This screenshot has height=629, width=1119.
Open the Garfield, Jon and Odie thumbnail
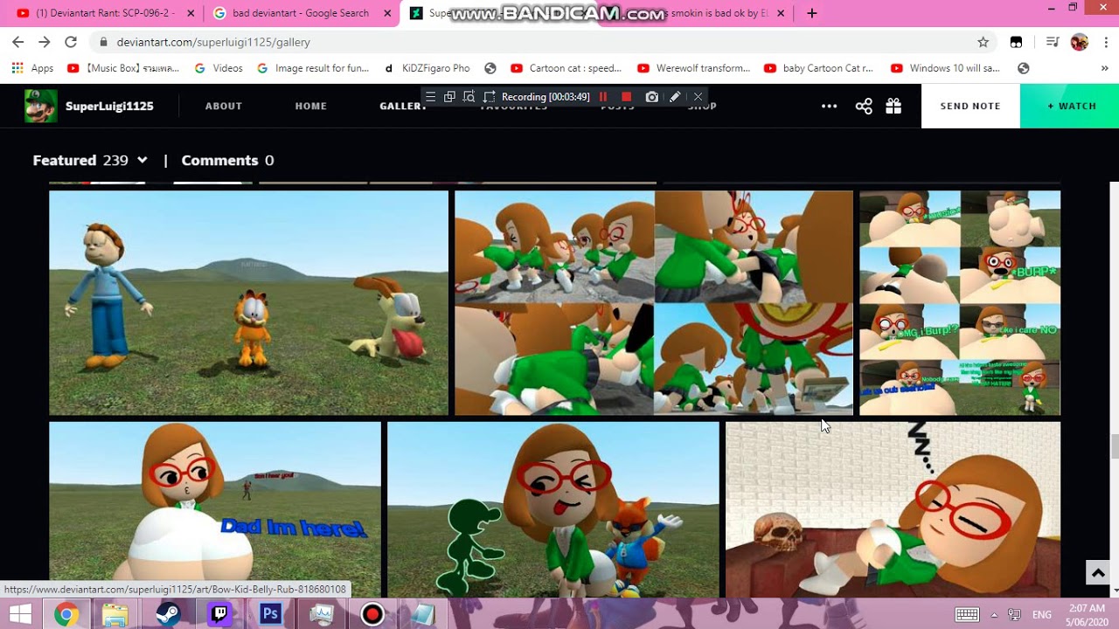[248, 302]
